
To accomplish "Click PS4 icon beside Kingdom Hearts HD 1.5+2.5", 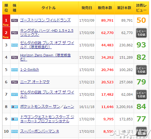I will click(15, 33).
